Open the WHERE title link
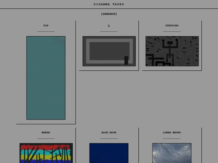 coord(46,132)
